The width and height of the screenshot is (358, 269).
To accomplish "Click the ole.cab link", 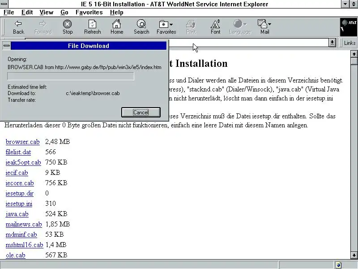I will pyautogui.click(x=16, y=255).
